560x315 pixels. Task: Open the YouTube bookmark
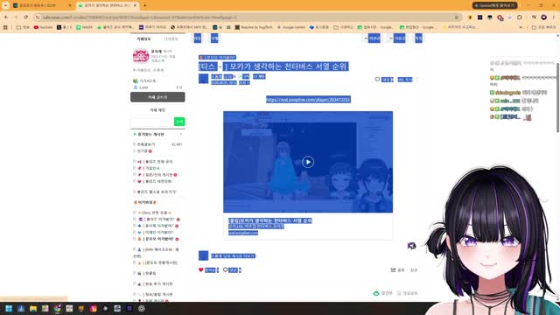coord(43,27)
